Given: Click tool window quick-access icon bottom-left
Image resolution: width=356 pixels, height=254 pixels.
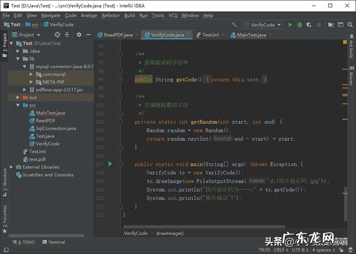Looking at the screenshot, I should click(6, 250).
